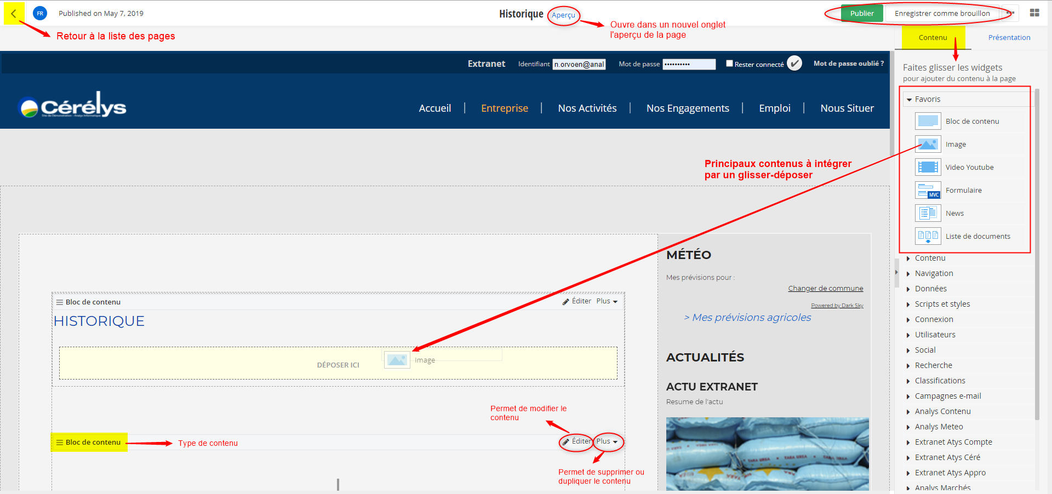Click the Changer de commune link
Viewport: 1052px width, 494px height.
tap(825, 289)
